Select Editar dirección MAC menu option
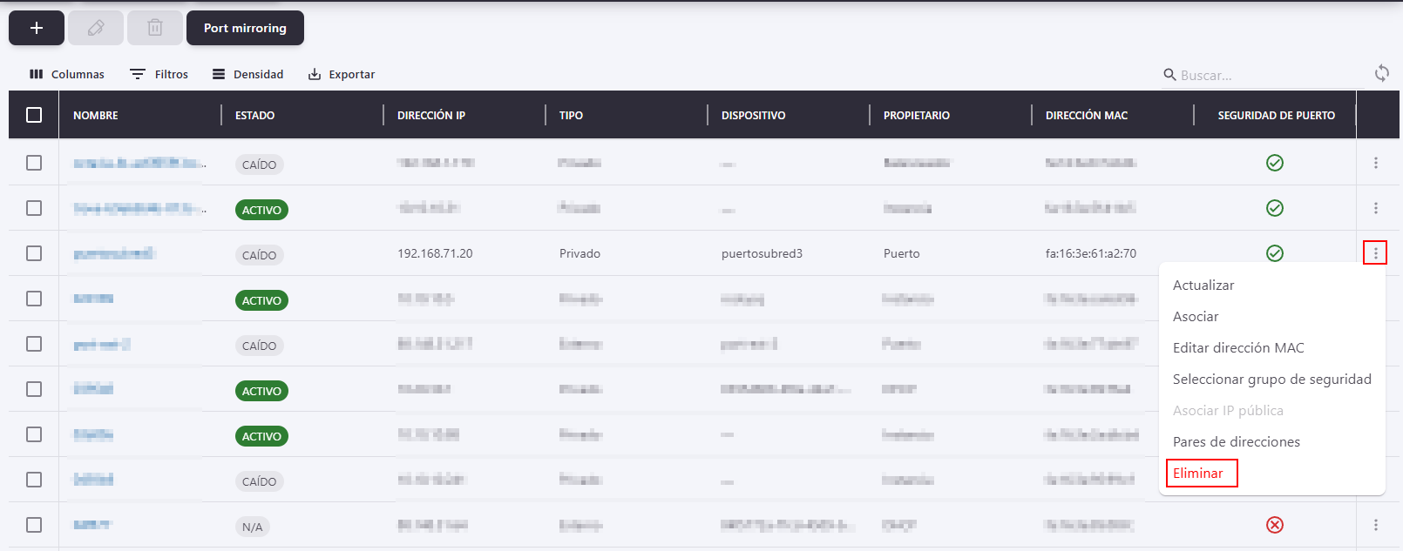The image size is (1403, 551). click(x=1238, y=348)
